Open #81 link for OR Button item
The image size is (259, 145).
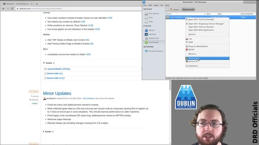tap(87, 40)
